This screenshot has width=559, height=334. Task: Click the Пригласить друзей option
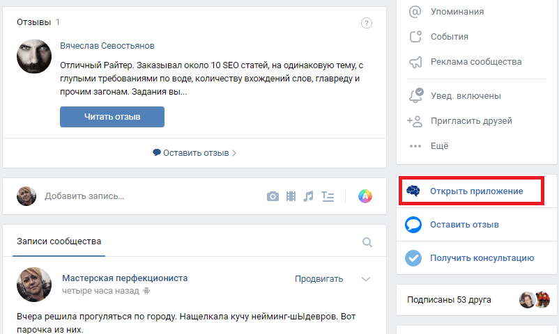(x=472, y=120)
